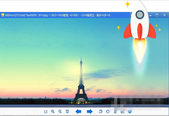The height and width of the screenshot is (116, 169).
Task: Open the image edit tool
Action: click(122, 112)
